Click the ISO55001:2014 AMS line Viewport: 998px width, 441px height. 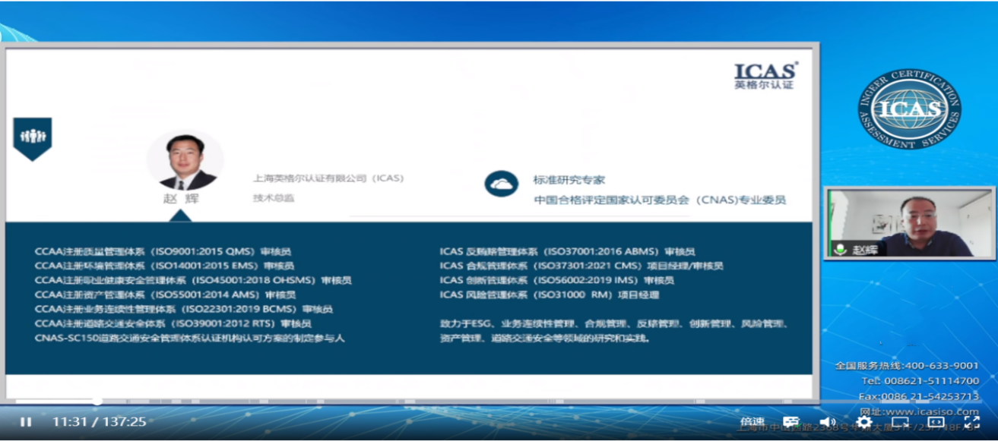(166, 295)
